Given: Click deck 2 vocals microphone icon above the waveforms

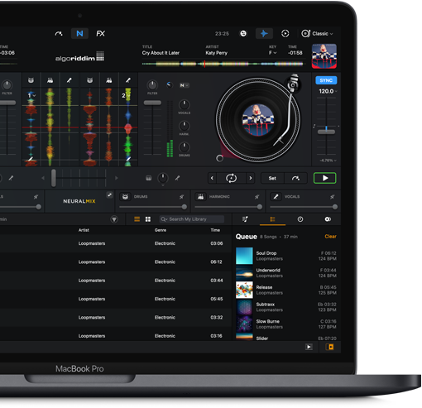Looking at the screenshot, I should tap(128, 80).
